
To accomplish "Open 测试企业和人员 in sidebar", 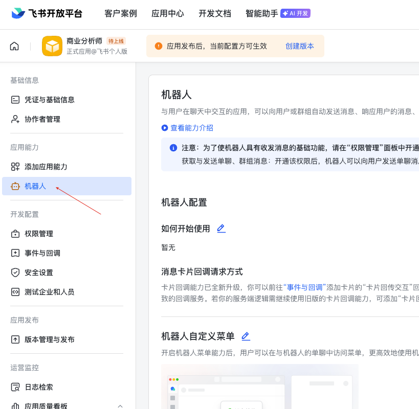I will [x=67, y=292].
